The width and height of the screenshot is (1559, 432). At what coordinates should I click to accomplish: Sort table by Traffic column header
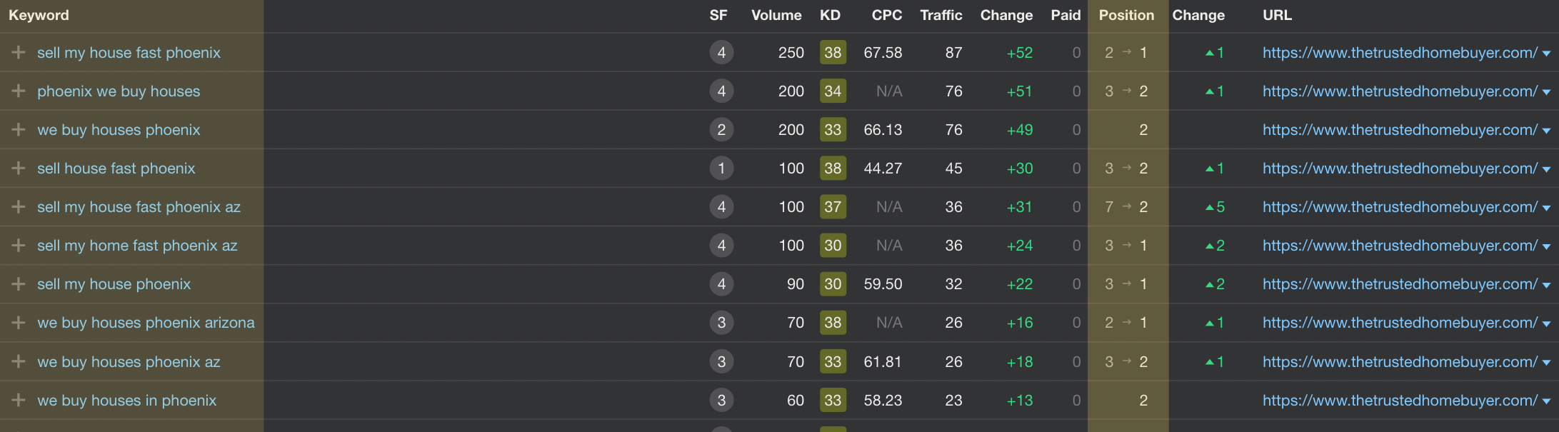[941, 15]
